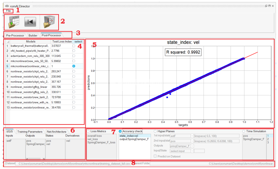Select radio for nonlinear_resistor new_tanh model
Viewport: 278px width, 169px height.
[74, 97]
